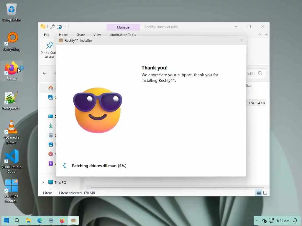This screenshot has width=302, height=226.
Task: Click the network tray icon
Action: pos(271,220)
